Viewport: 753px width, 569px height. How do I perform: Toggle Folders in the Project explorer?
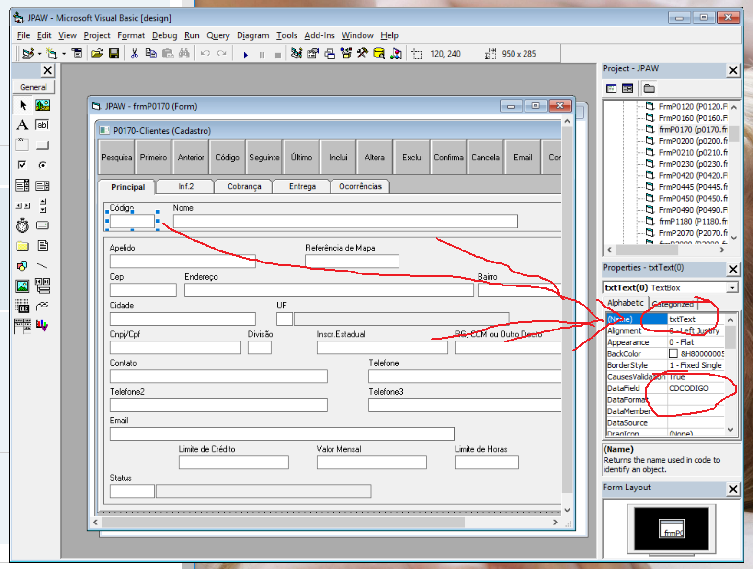point(649,89)
